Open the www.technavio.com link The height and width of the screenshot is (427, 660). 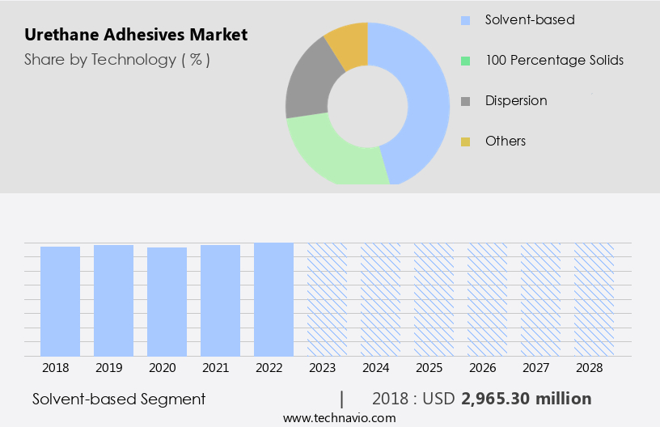[339, 418]
